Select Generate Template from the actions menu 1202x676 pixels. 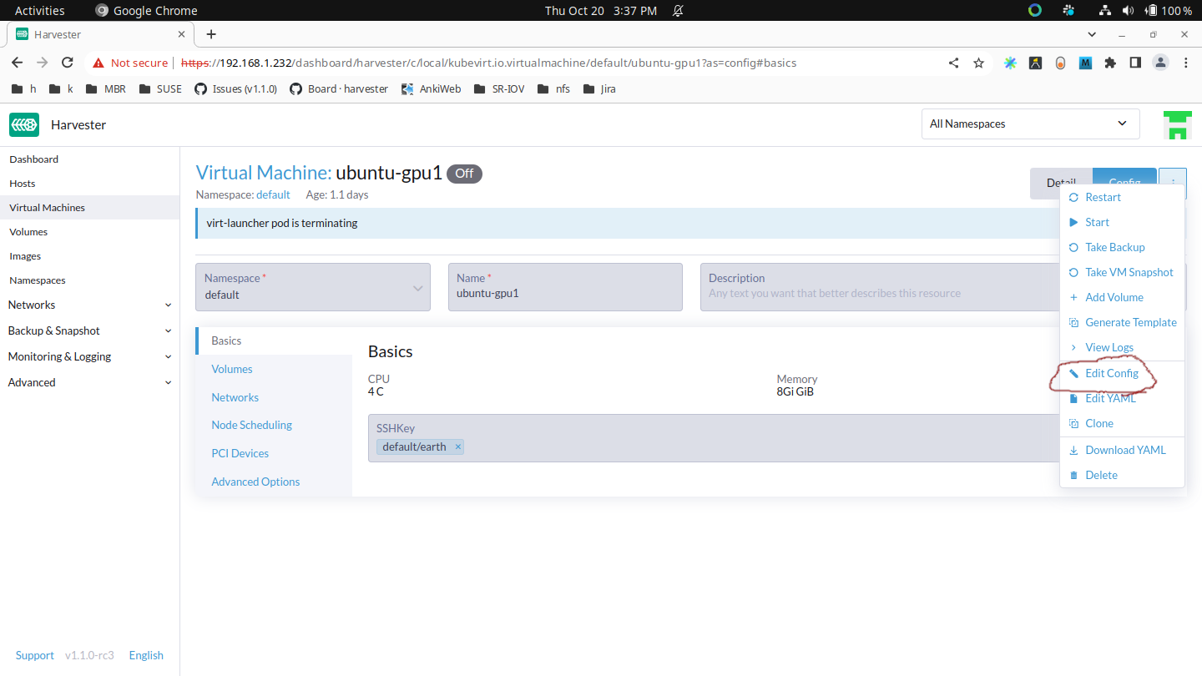[x=1073, y=322]
